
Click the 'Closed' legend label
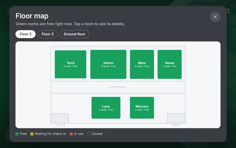(x=97, y=134)
